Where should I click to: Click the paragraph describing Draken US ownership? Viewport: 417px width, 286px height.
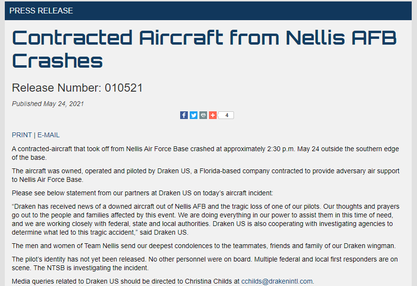pos(205,175)
